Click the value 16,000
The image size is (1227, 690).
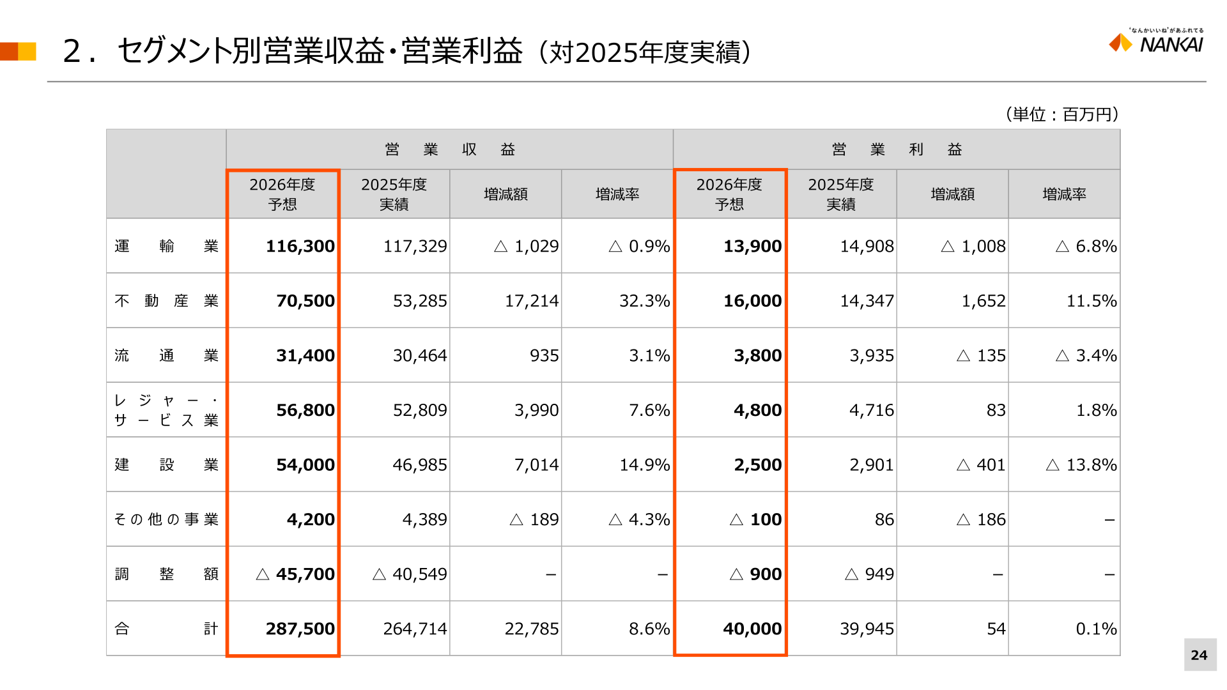tap(752, 301)
